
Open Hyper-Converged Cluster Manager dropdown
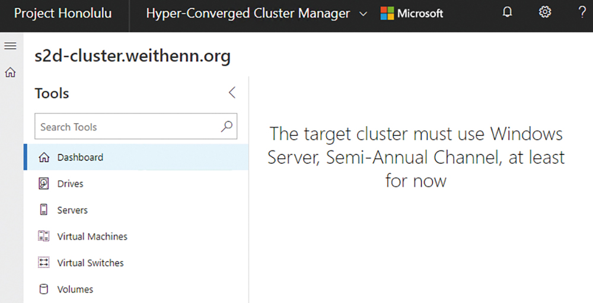coord(257,14)
